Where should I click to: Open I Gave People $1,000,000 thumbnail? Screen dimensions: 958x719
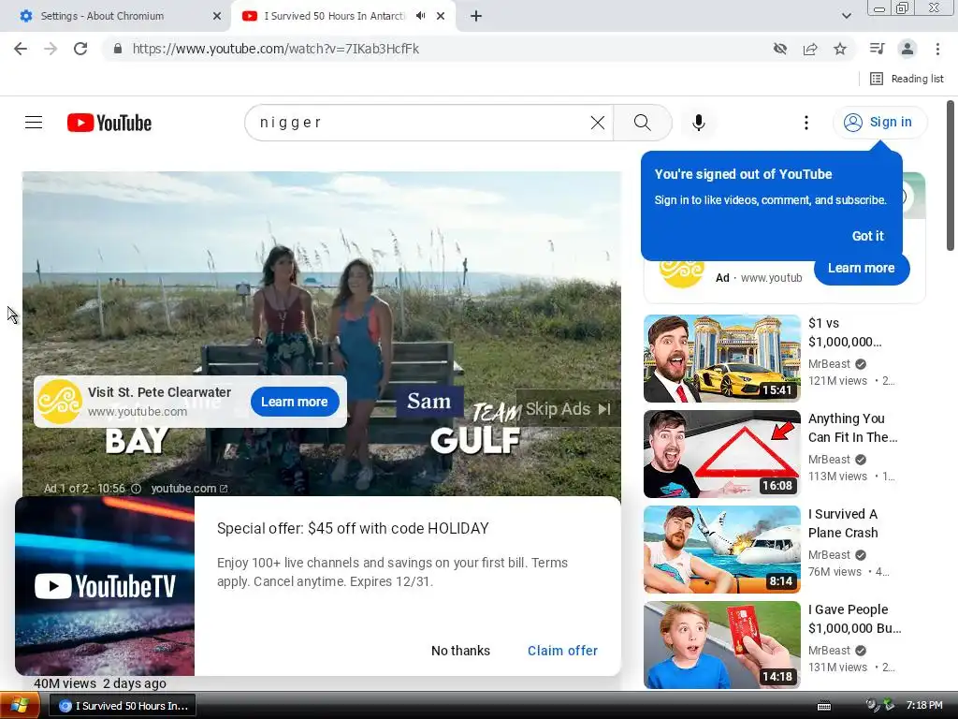722,644
